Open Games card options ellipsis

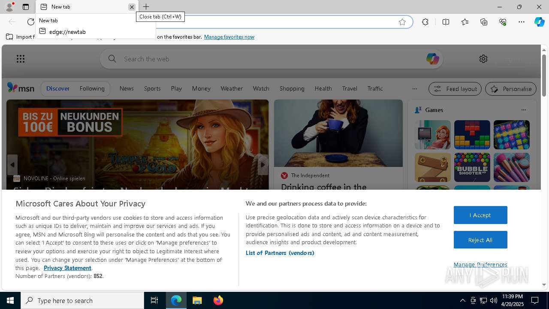[523, 110]
